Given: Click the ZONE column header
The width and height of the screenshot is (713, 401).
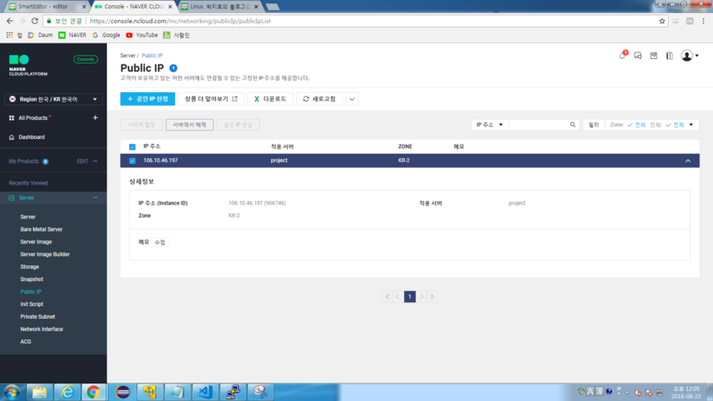Looking at the screenshot, I should 405,147.
